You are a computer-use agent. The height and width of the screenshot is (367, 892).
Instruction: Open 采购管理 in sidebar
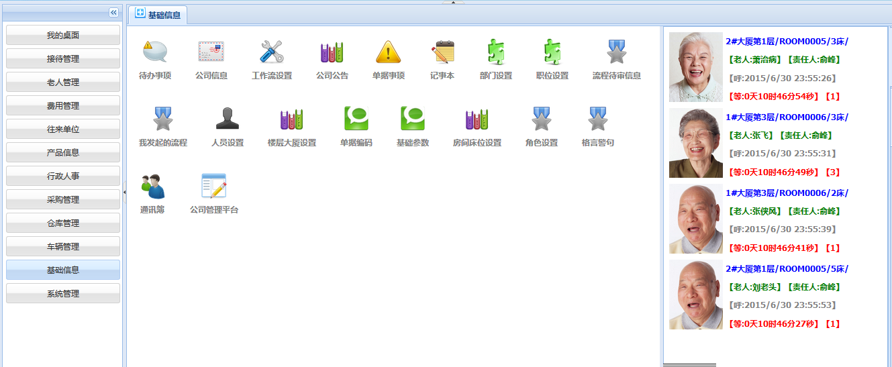pos(63,199)
